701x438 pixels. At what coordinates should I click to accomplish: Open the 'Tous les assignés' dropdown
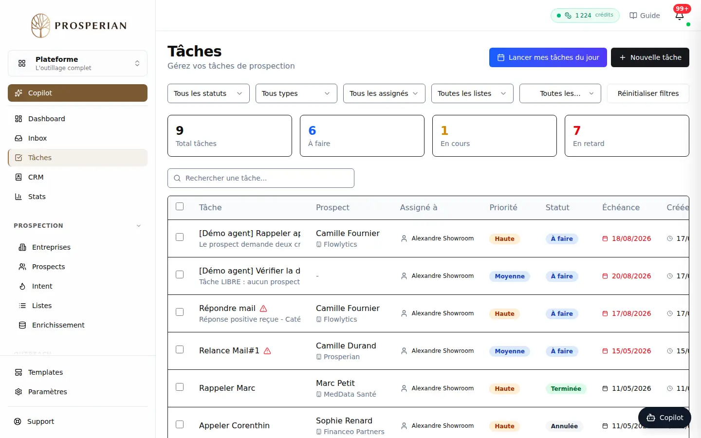pyautogui.click(x=384, y=93)
